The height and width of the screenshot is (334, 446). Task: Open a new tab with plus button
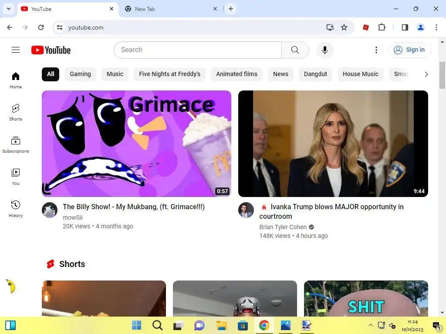[231, 9]
